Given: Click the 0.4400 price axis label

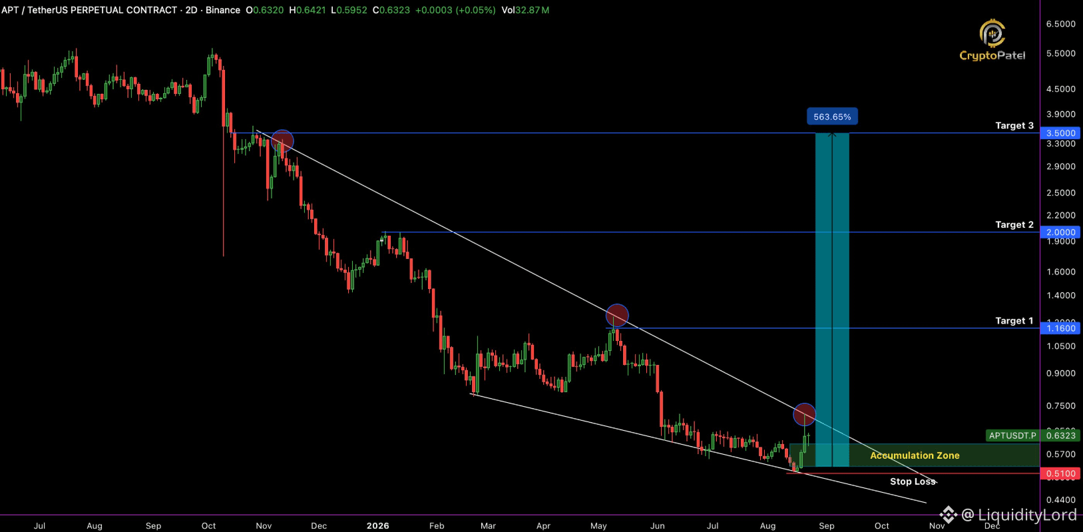Looking at the screenshot, I should point(1060,499).
